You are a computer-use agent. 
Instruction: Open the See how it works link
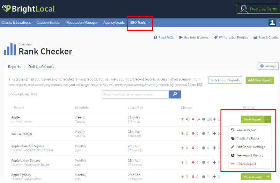coord(194,37)
